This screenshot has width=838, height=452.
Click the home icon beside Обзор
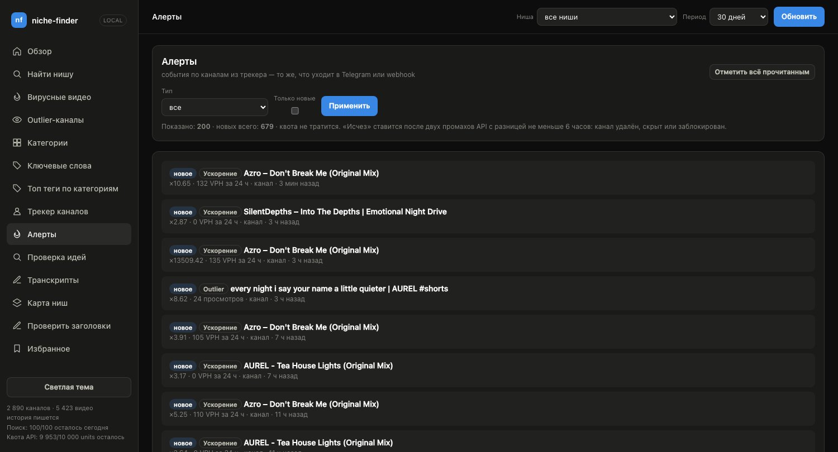(17, 51)
